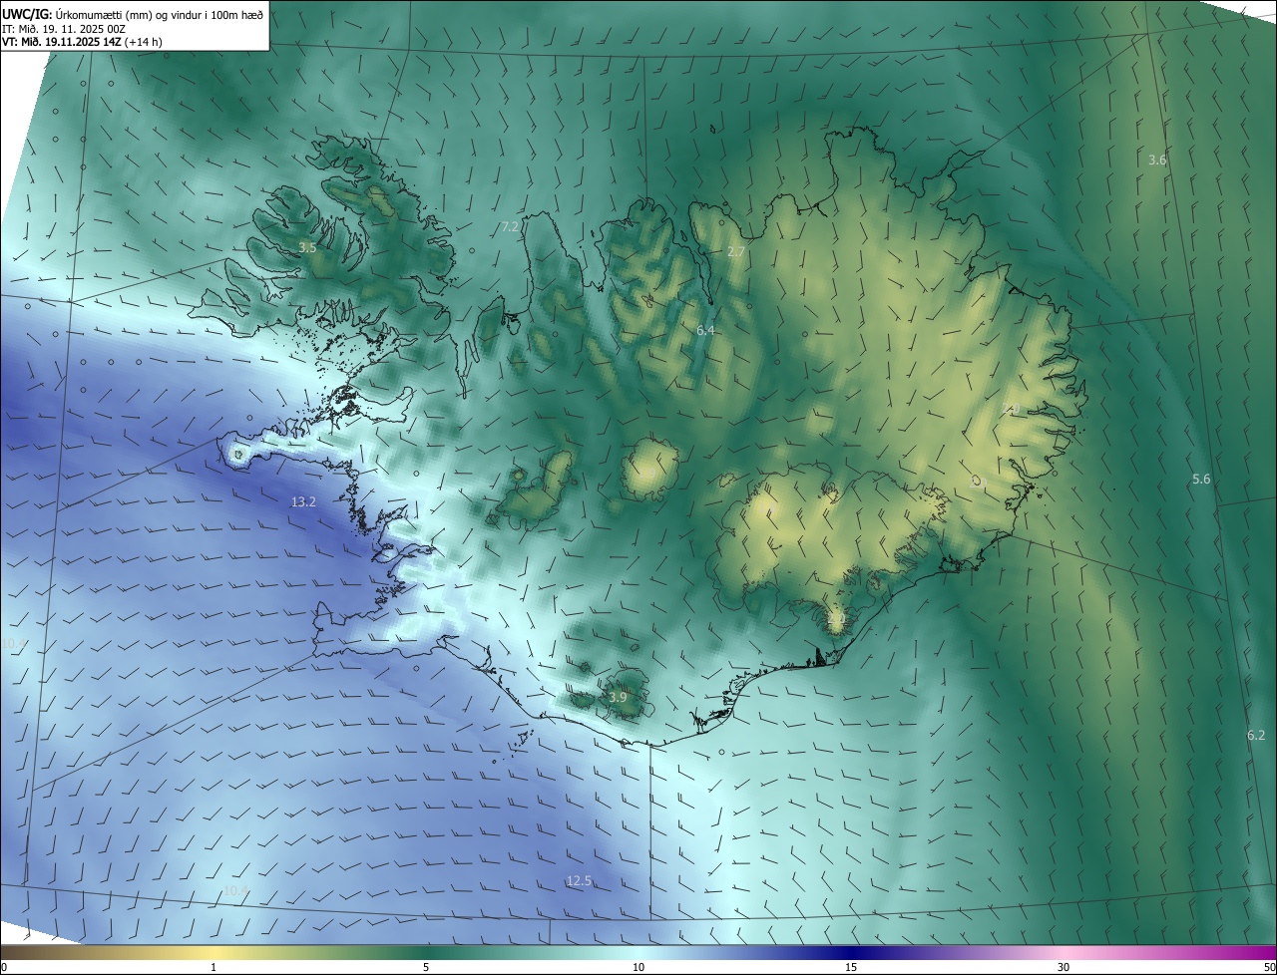Click the 3.6 value label on the map
This screenshot has height=975, width=1277.
1157,160
